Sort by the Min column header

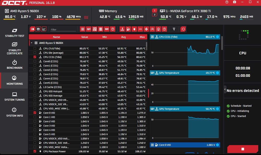(105, 37)
